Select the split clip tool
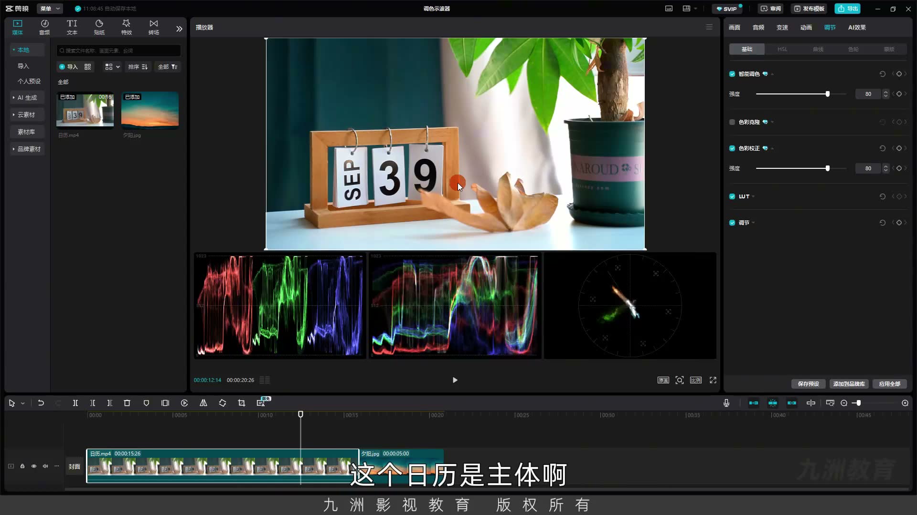 click(x=75, y=403)
